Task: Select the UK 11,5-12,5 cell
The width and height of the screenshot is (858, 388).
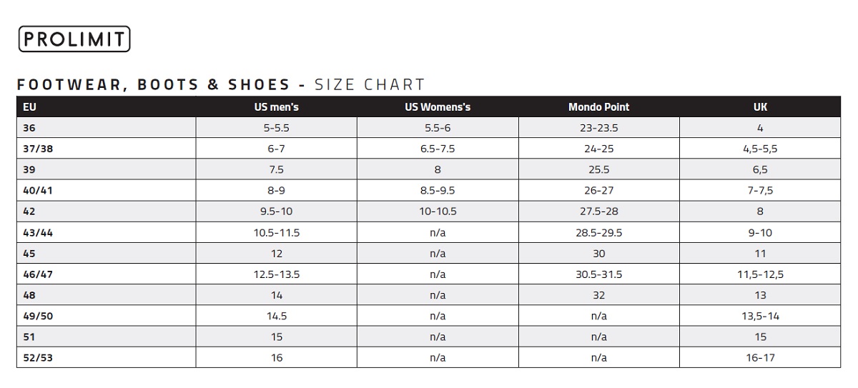Action: [760, 274]
